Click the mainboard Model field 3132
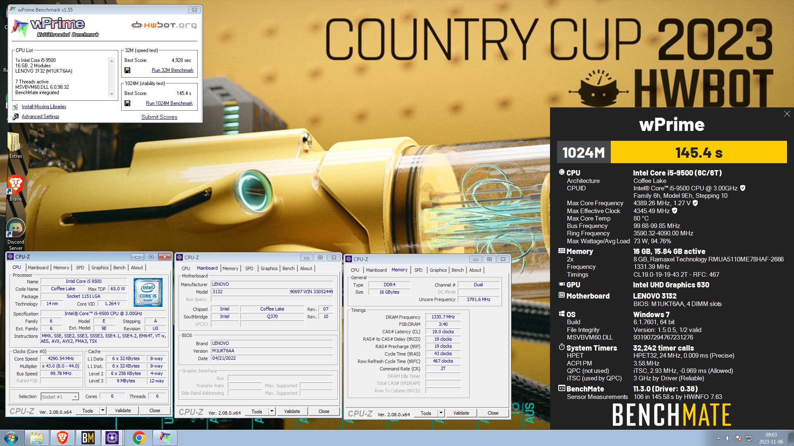Screen dimensions: 794x446 pos(250,292)
